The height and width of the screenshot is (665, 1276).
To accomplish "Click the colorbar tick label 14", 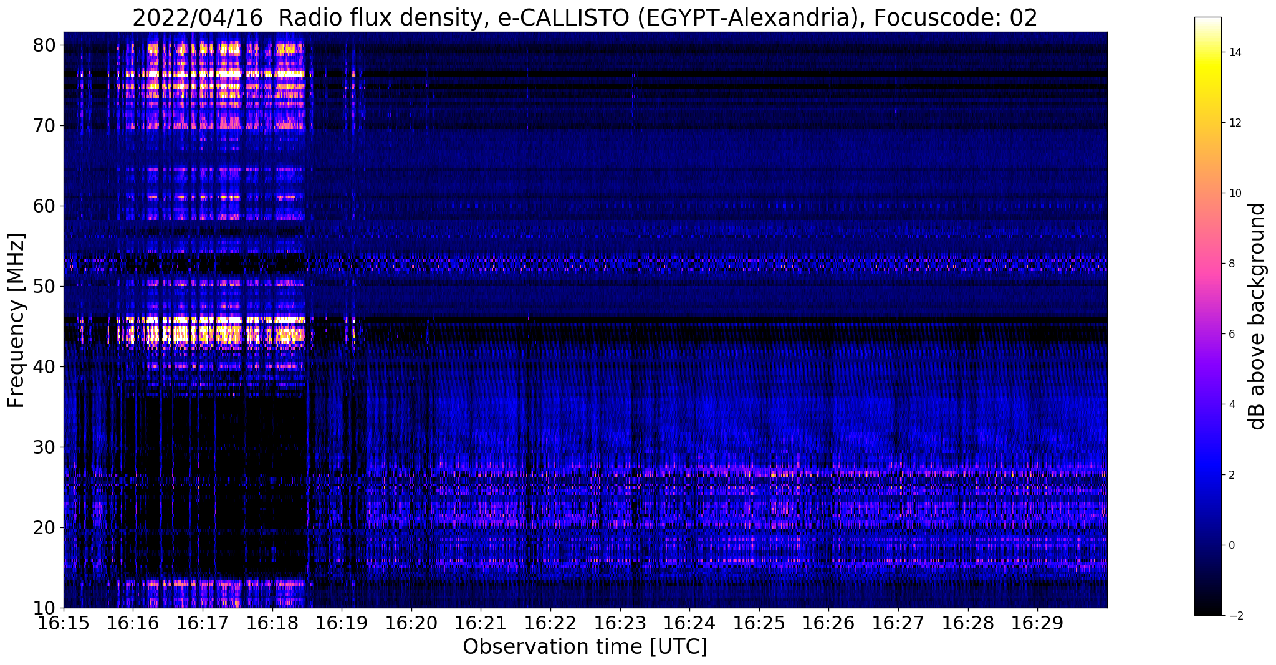I will coord(1234,52).
